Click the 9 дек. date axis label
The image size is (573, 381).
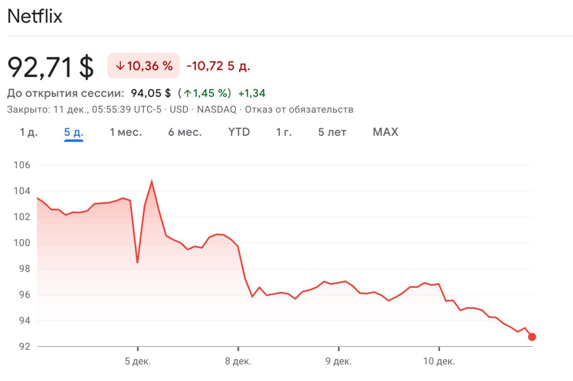point(338,362)
